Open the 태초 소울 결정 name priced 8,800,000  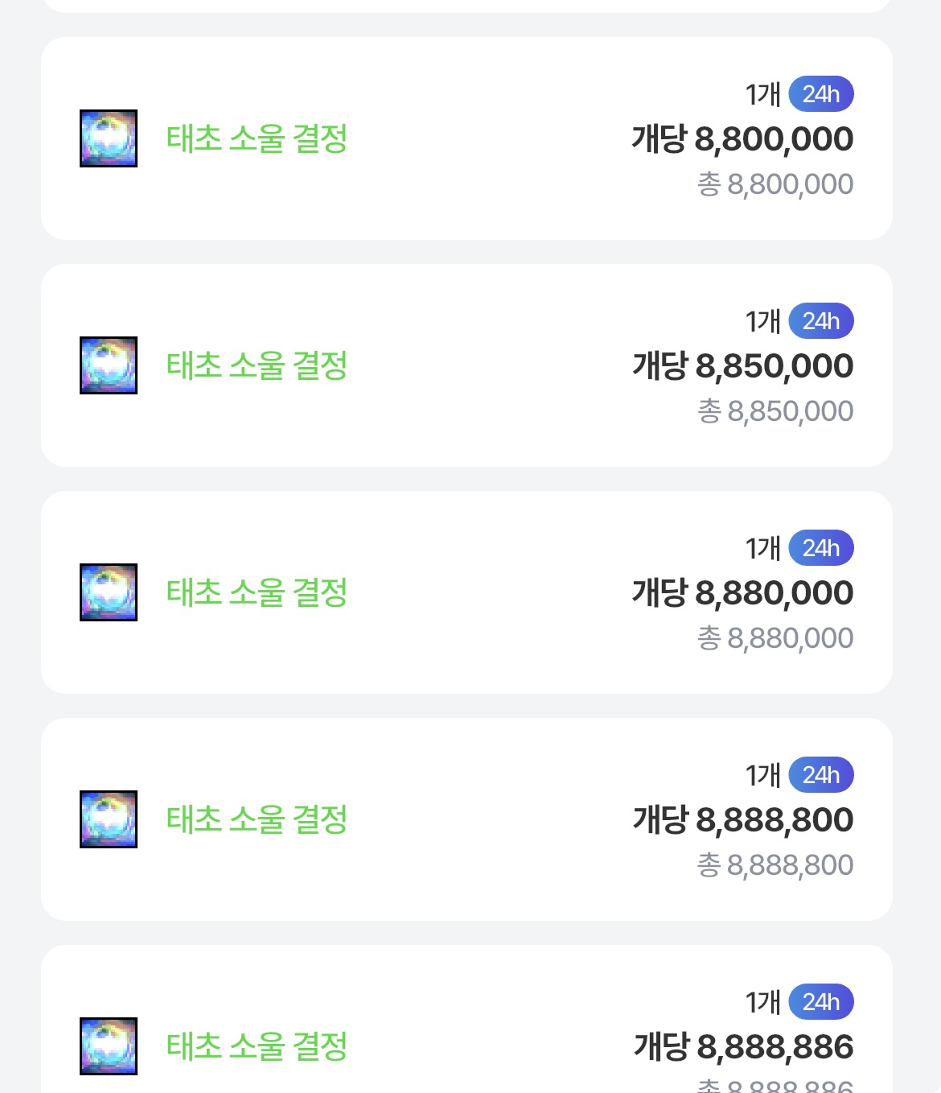(x=257, y=138)
